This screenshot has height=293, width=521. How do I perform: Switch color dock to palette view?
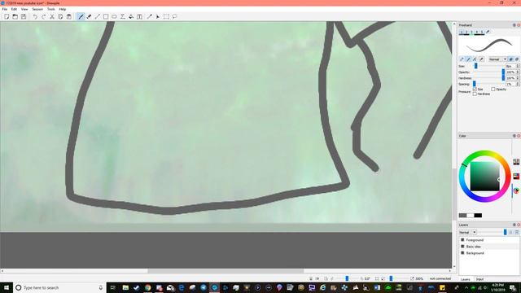(516, 162)
